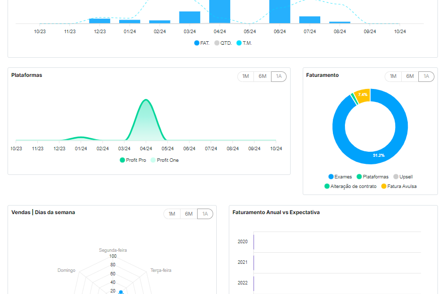Pick 1A in Vendas Dias da semana
The height and width of the screenshot is (294, 446).
(x=205, y=214)
